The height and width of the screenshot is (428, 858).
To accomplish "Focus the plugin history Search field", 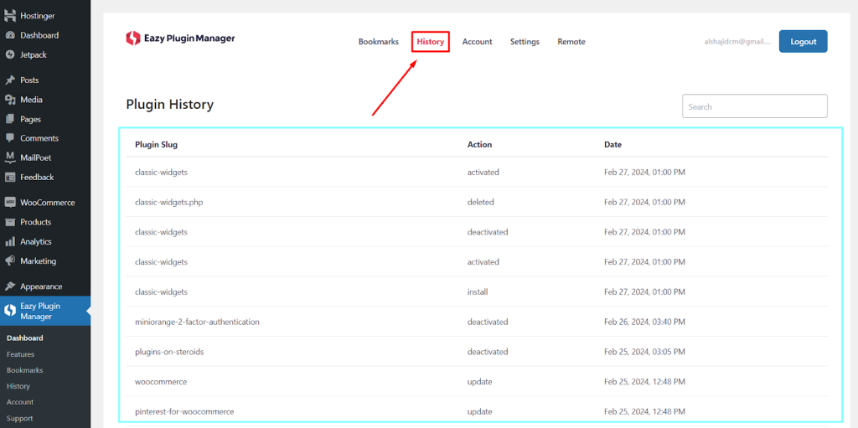I will pos(755,106).
